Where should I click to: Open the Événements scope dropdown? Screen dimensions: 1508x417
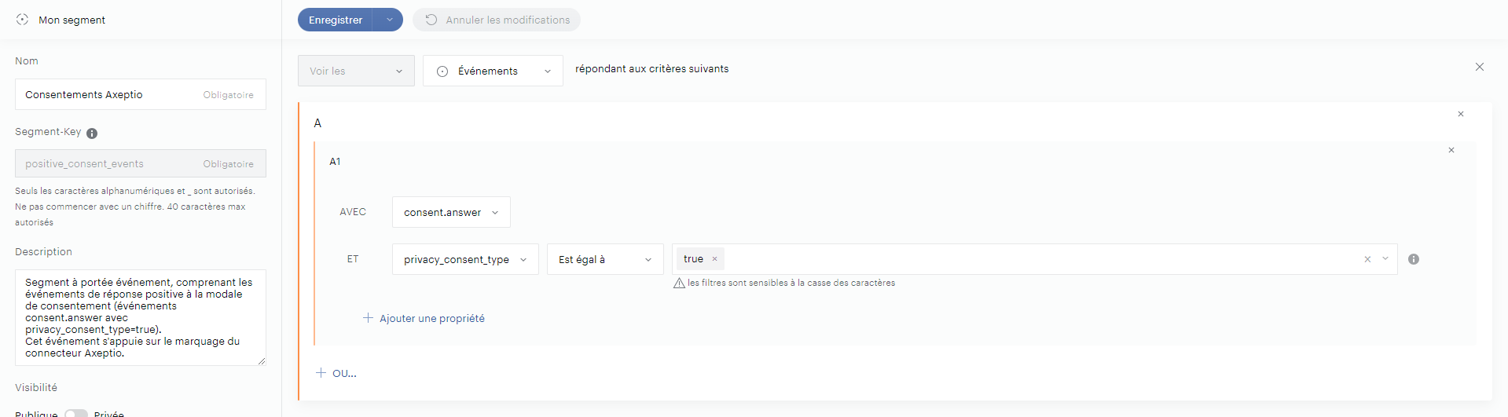coord(493,71)
